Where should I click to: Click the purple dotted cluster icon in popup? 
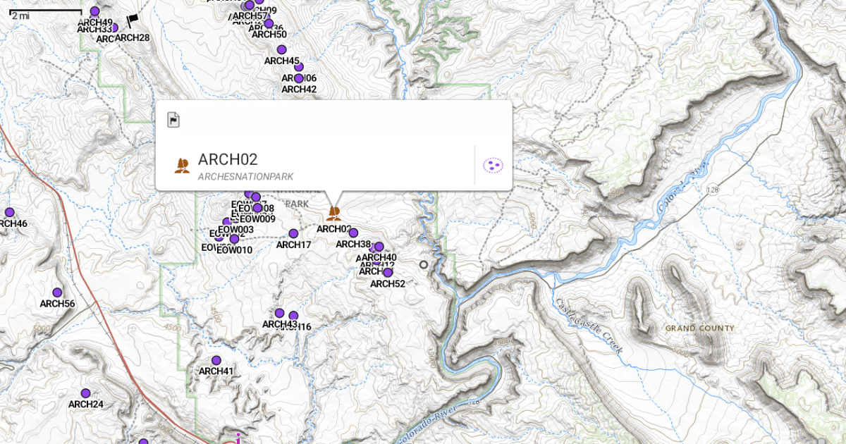493,166
